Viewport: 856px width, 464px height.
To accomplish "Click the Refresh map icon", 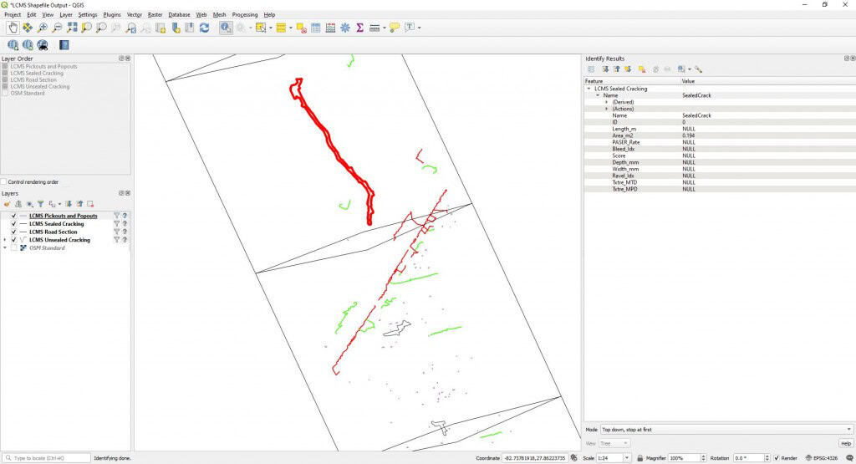I will (x=204, y=28).
